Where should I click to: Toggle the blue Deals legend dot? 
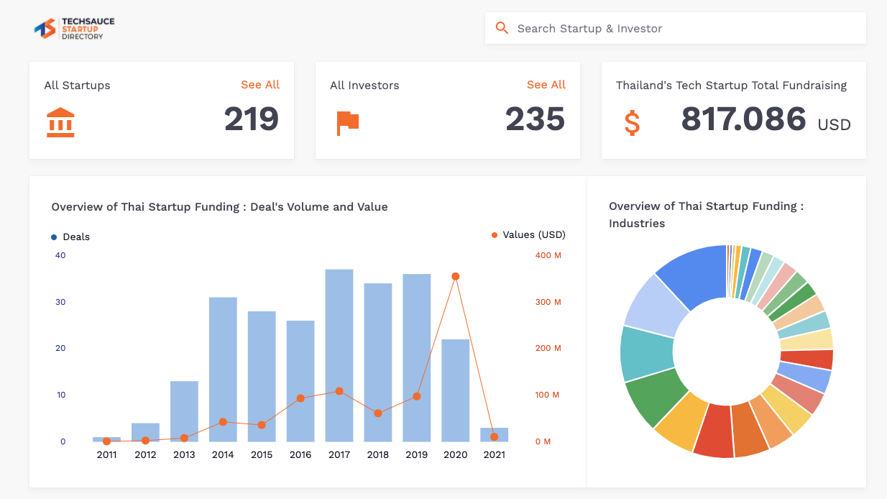click(x=54, y=237)
